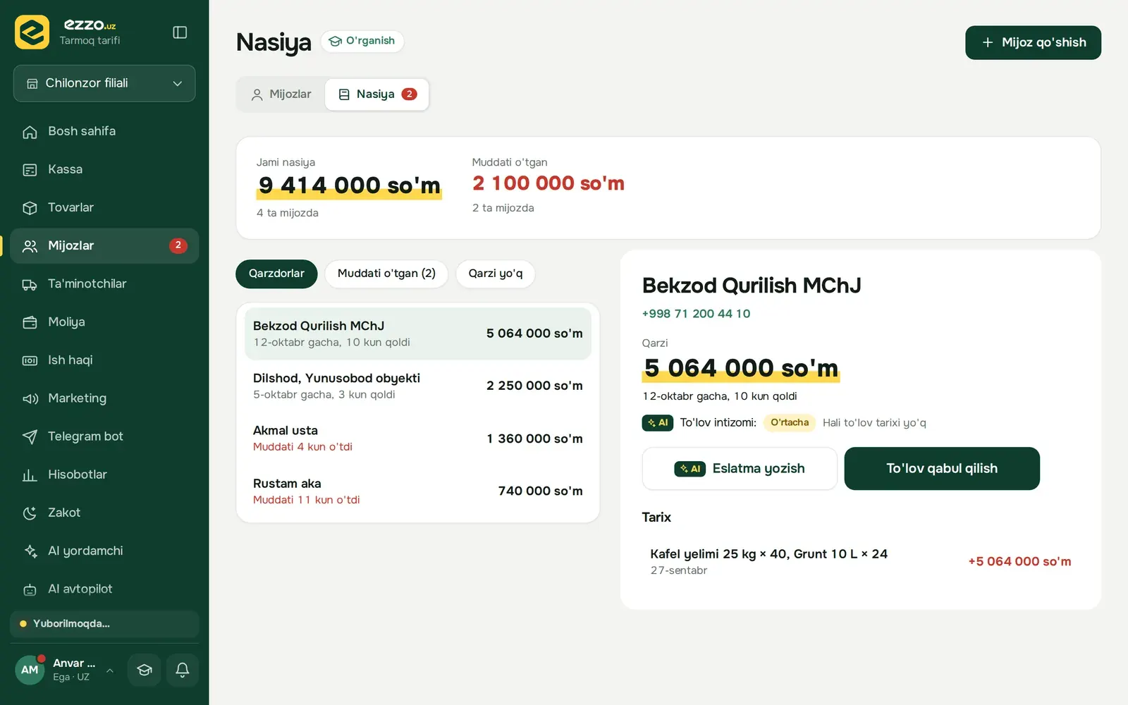Select the Rustam aka debtor row

click(x=418, y=491)
